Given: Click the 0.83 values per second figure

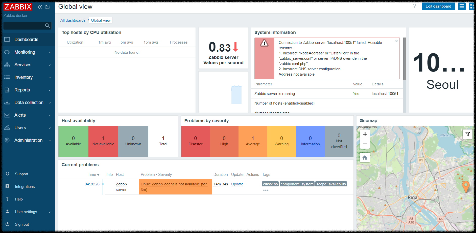Looking at the screenshot, I should 220,47.
